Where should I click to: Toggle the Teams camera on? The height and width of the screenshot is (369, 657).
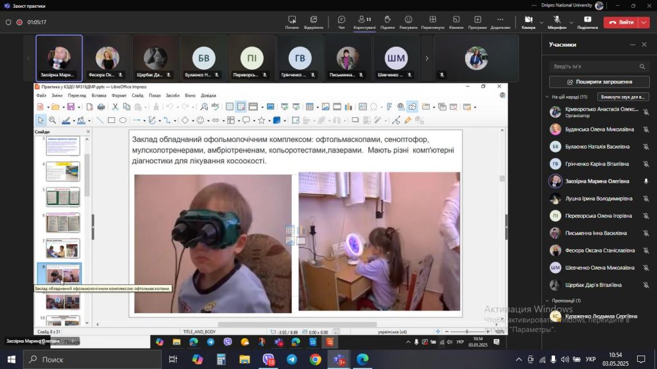(x=529, y=22)
